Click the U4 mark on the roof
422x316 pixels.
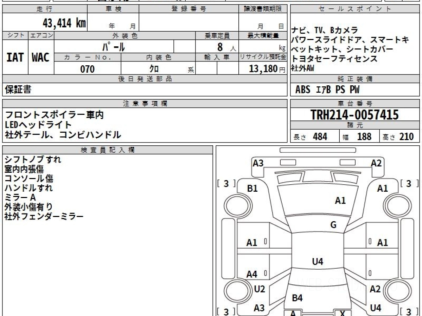tap(318, 262)
